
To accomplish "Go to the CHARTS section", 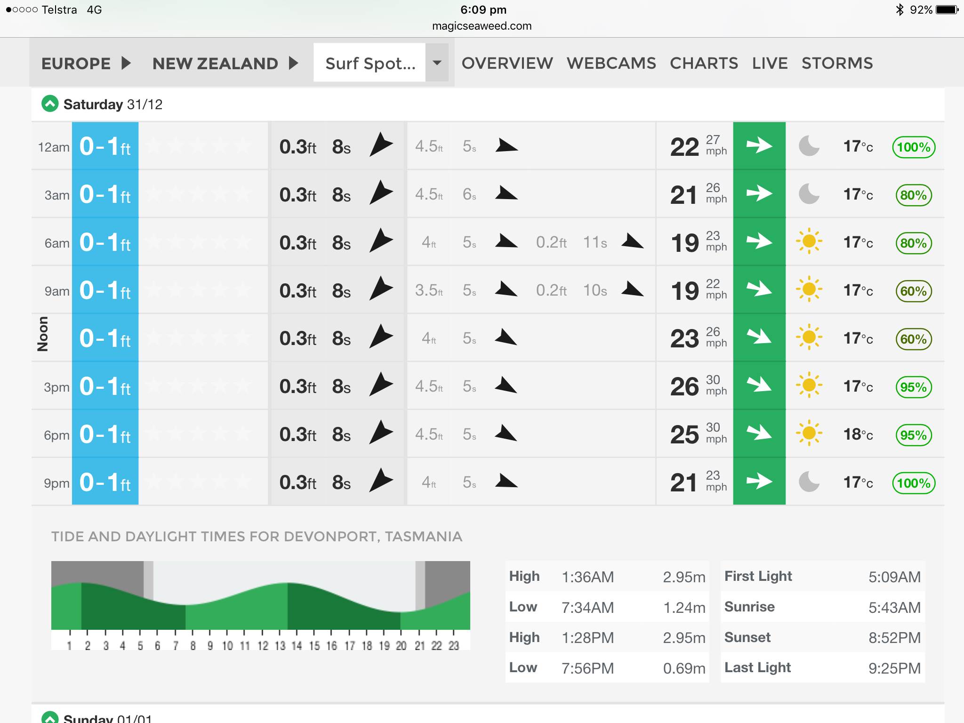I will (704, 63).
